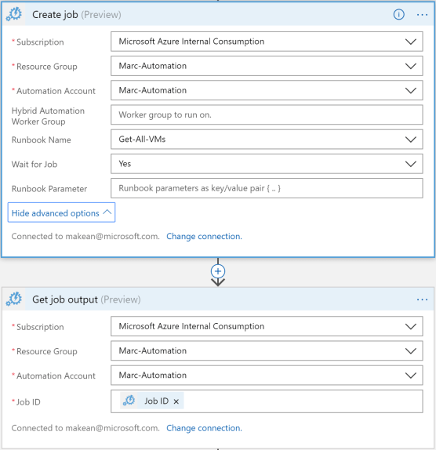Viewport: 436px width, 450px height.
Task: Insert a new step with the plus icon
Action: tap(218, 271)
